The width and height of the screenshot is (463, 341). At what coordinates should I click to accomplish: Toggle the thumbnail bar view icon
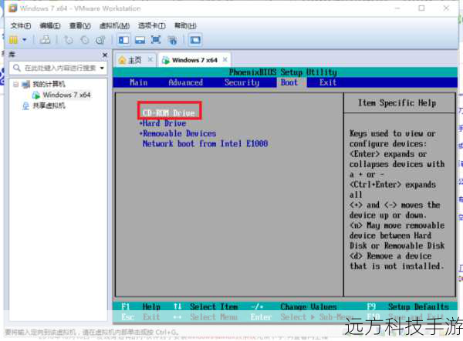pos(140,40)
